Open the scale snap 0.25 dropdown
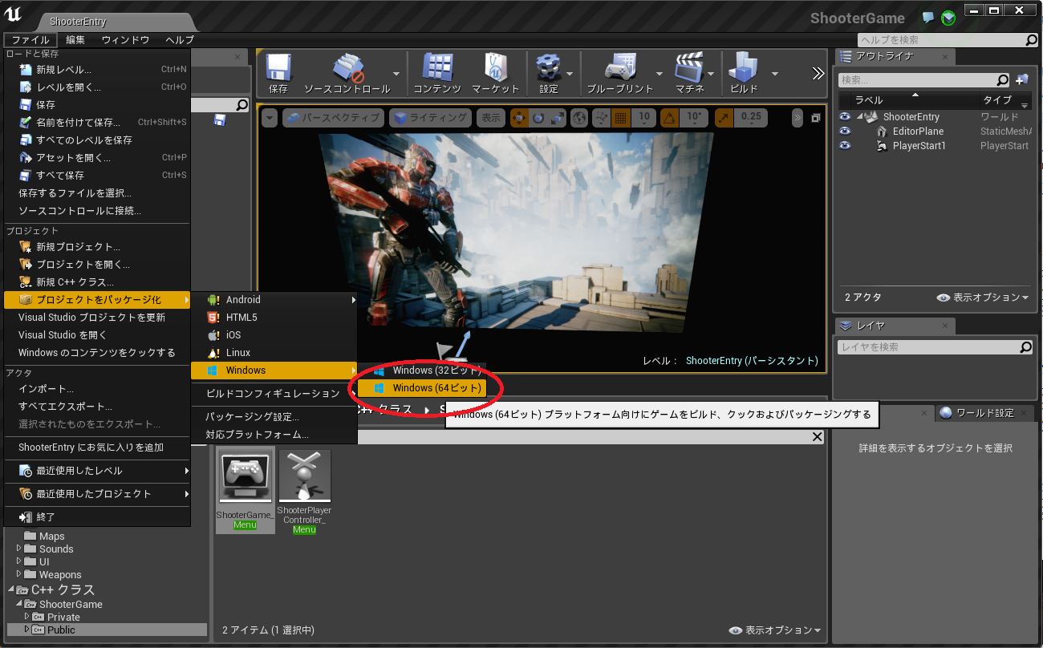The width and height of the screenshot is (1043, 648). coord(751,118)
